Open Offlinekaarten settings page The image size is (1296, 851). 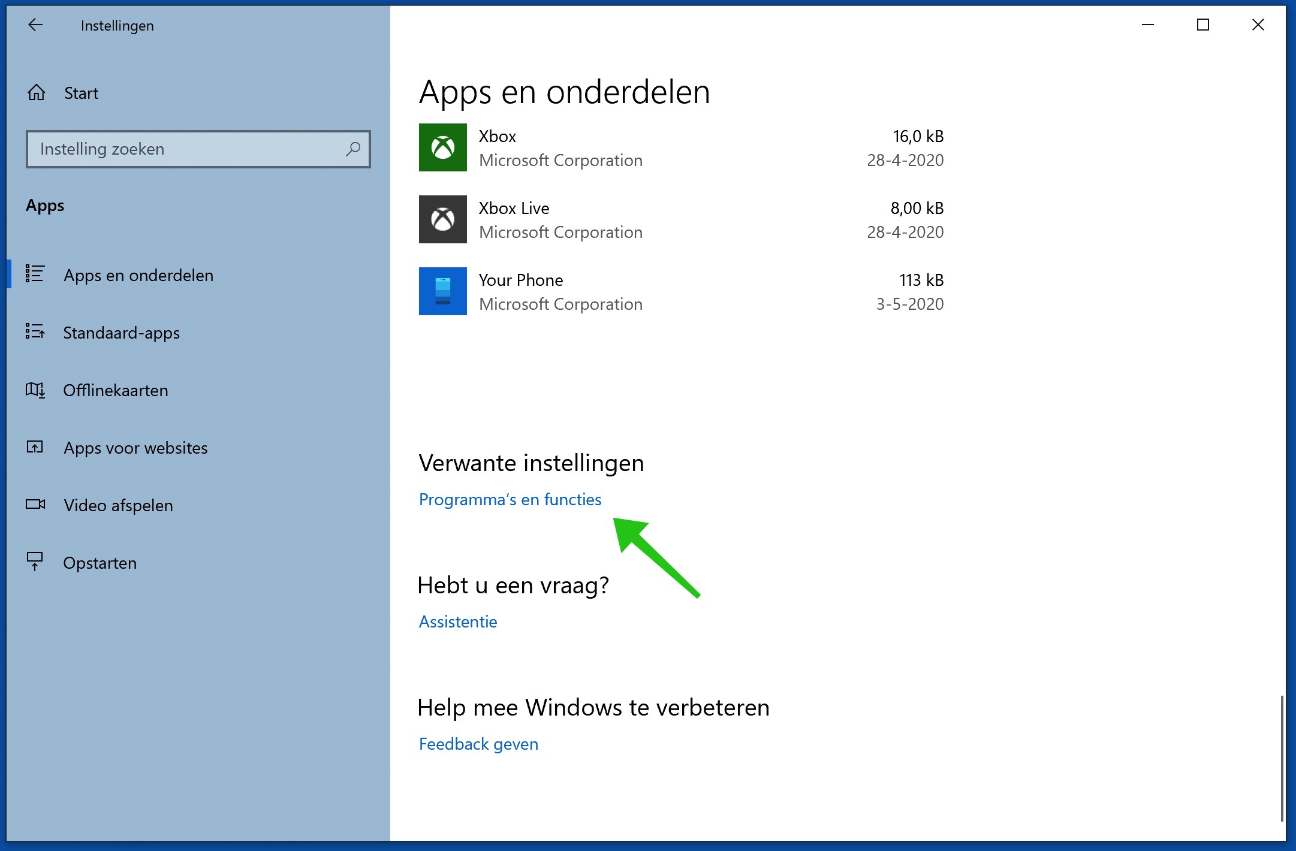click(x=198, y=390)
